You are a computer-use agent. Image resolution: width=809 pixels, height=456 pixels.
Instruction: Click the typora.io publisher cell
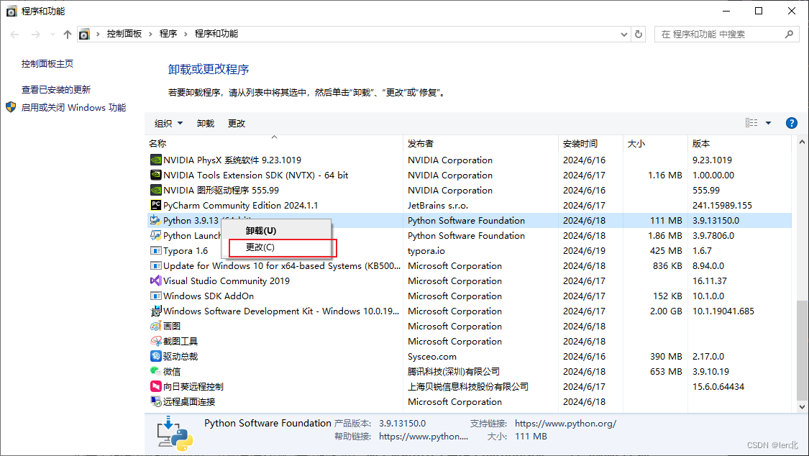[x=426, y=251]
